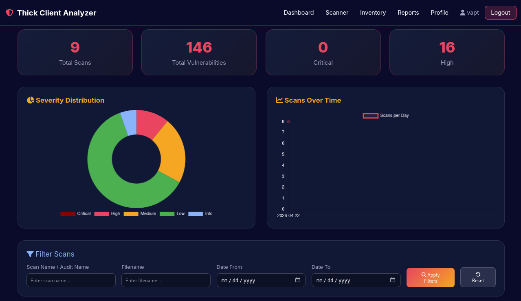Click the Reset filters button
Viewport: 521px width, 301px height.
tap(478, 277)
